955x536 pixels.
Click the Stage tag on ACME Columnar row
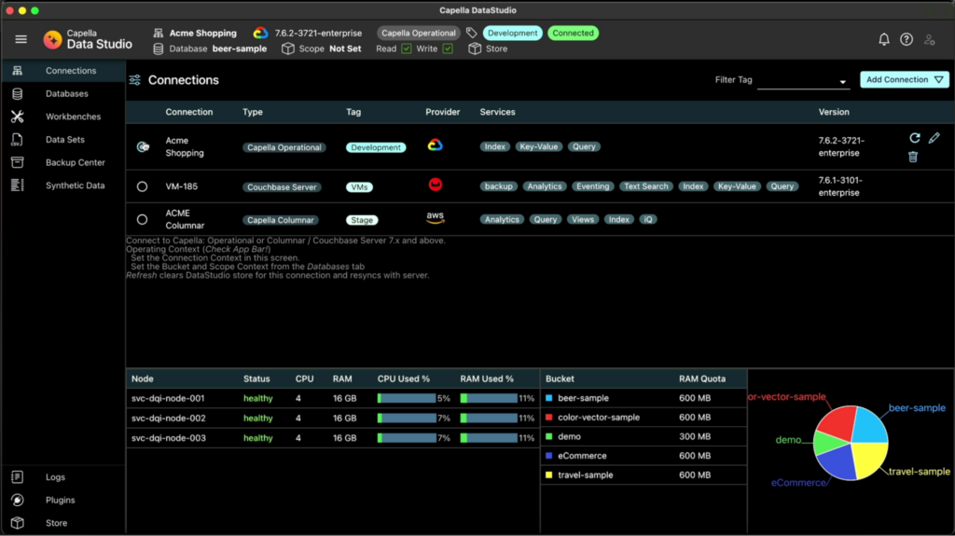click(362, 220)
